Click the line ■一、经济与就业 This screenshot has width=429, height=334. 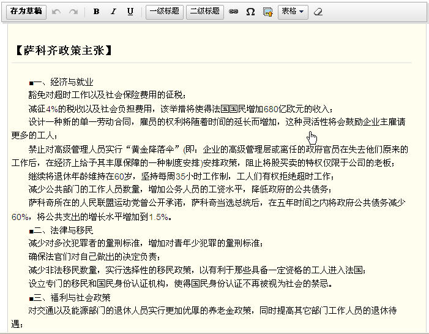pyautogui.click(x=61, y=82)
